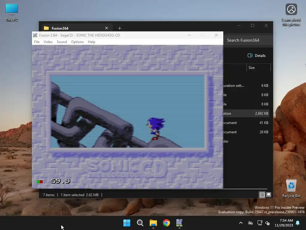Click the FPS counter 59.9 overlay
Screen dimensions: 306x230
tap(61, 181)
